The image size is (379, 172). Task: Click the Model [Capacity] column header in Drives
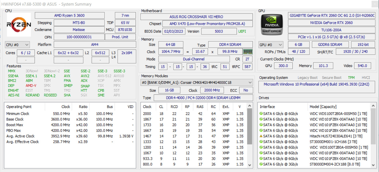tap(323, 107)
